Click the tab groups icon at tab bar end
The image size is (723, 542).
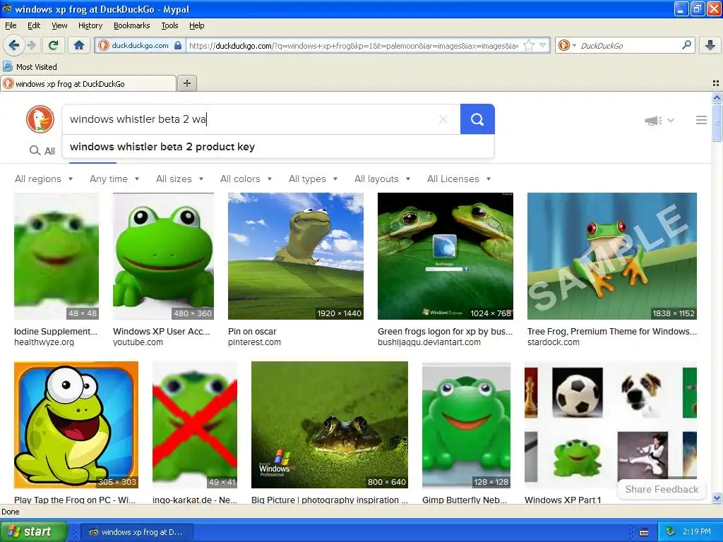pos(716,83)
